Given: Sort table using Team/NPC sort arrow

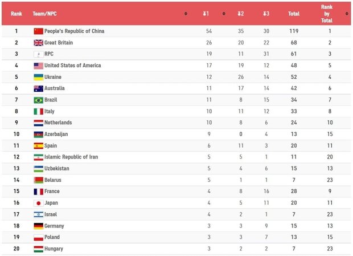Looking at the screenshot, I should (186, 13).
